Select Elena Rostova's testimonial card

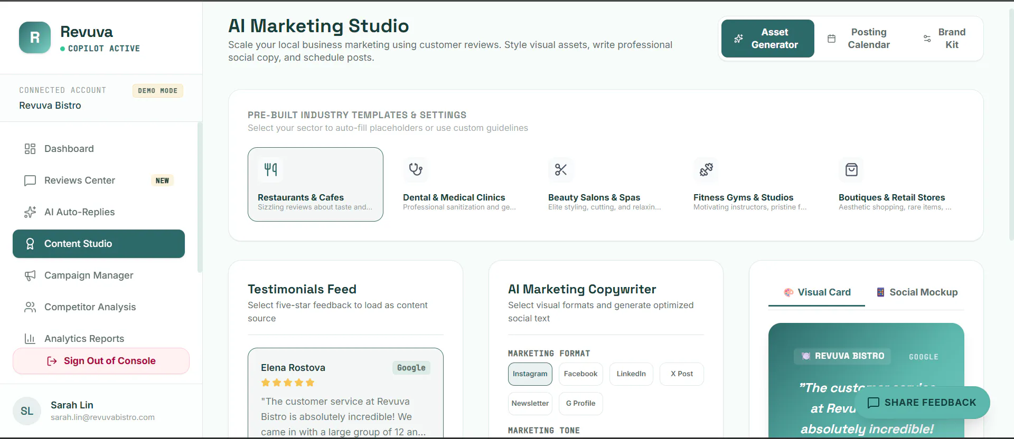[x=345, y=393]
